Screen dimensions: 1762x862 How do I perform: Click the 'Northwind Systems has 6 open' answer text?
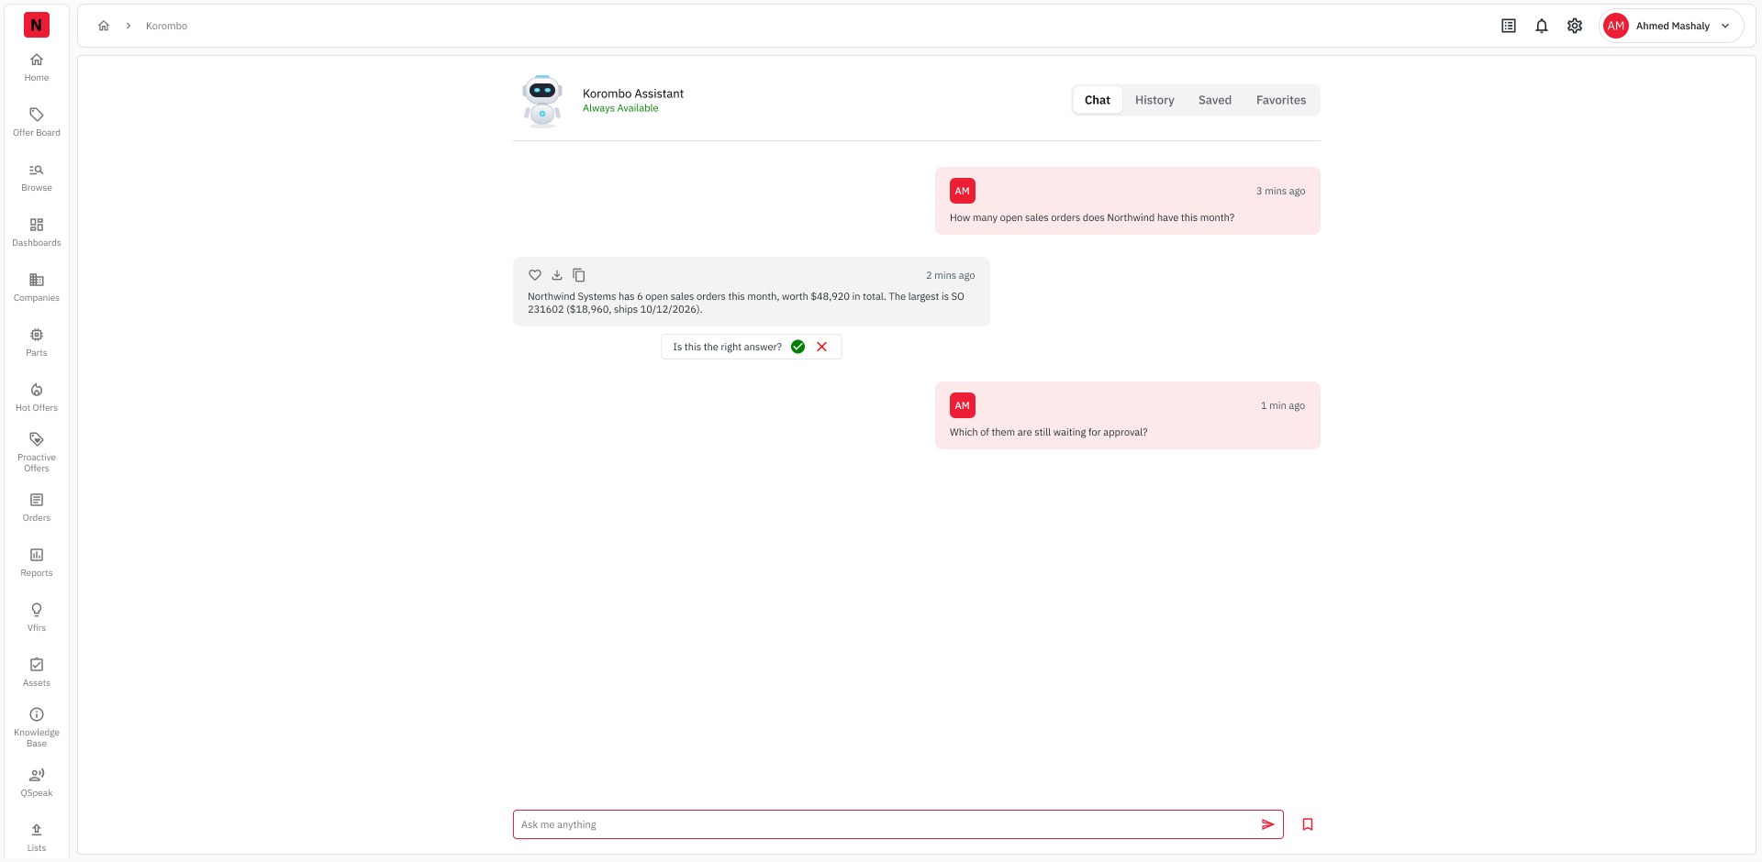coord(746,303)
